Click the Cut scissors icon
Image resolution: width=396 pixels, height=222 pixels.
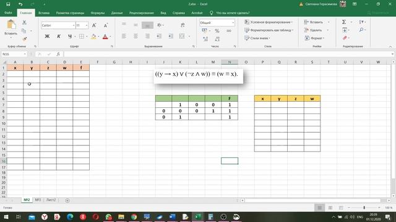(x=24, y=22)
